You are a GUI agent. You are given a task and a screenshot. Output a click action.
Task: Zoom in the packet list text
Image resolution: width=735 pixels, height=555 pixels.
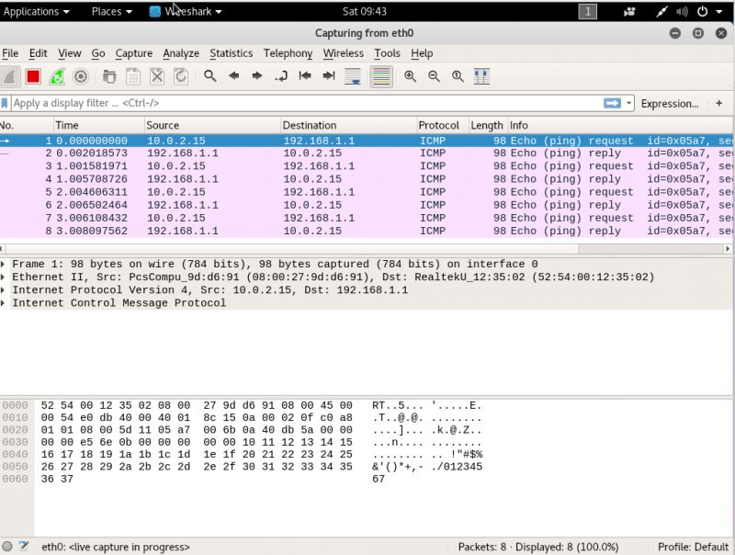pyautogui.click(x=411, y=76)
